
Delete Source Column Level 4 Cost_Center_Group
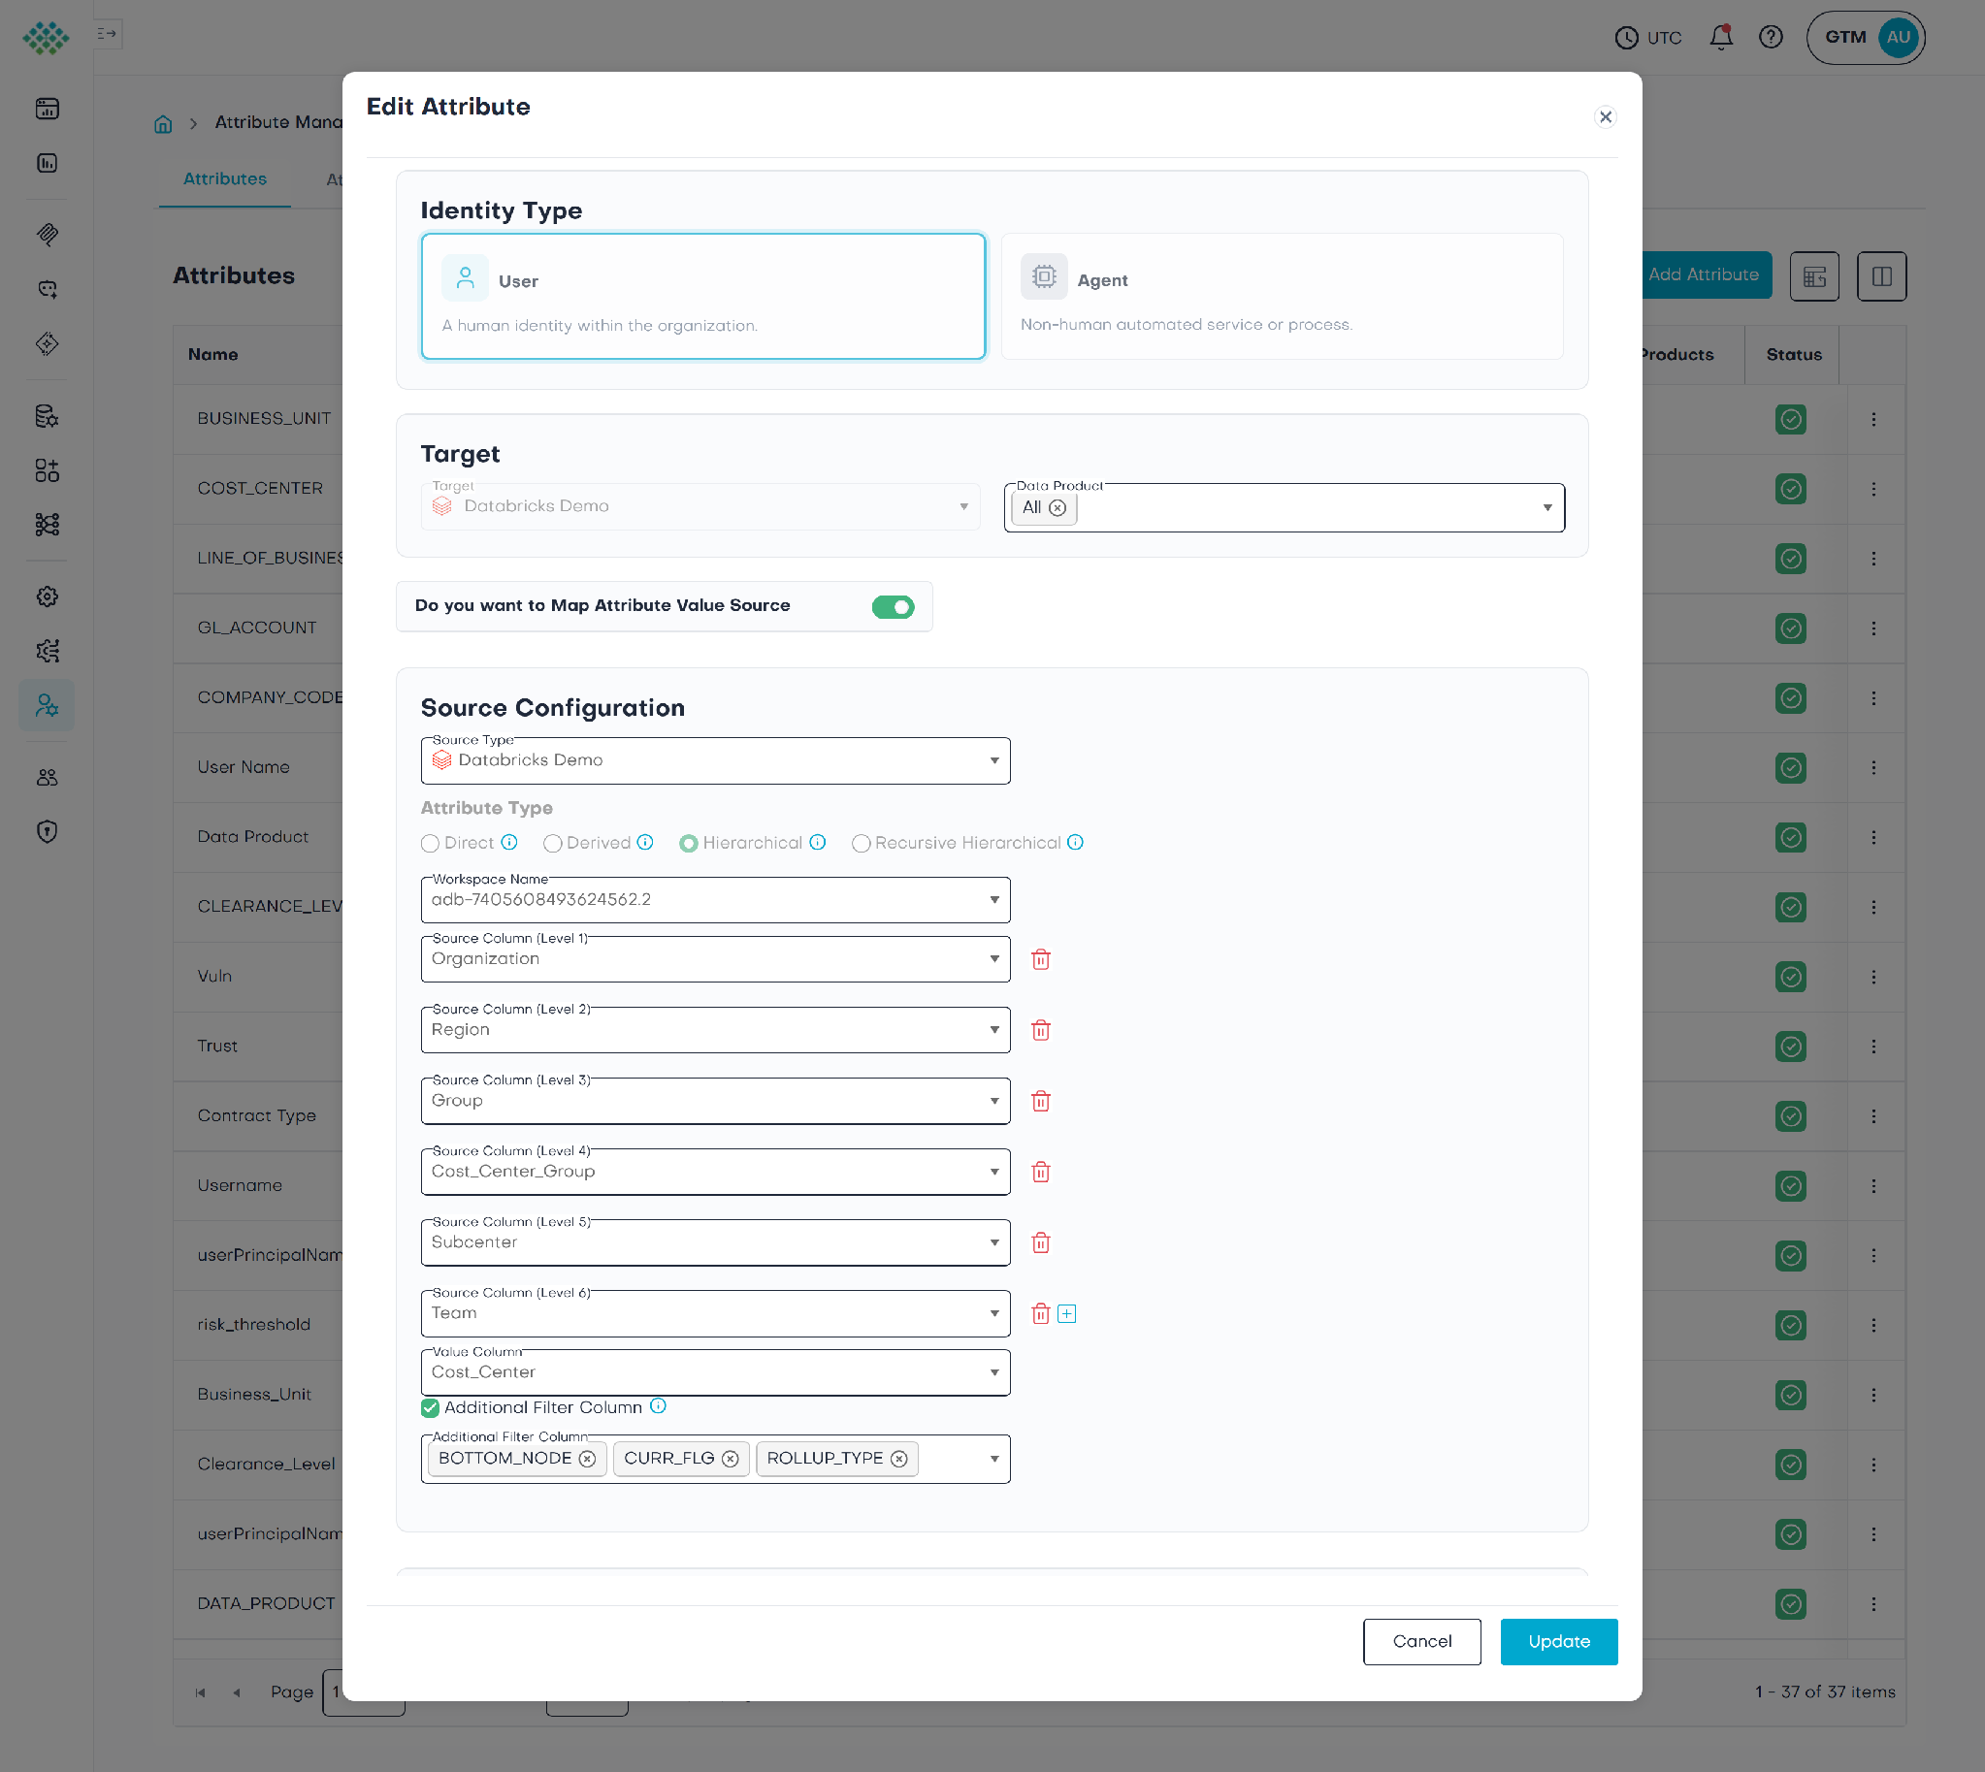point(1040,1173)
